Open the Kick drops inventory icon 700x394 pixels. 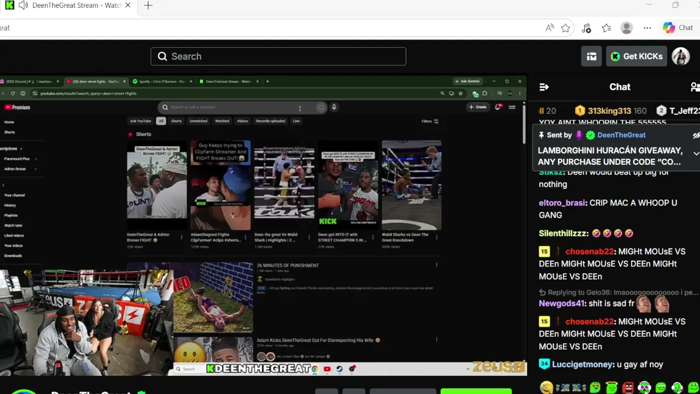pos(591,56)
